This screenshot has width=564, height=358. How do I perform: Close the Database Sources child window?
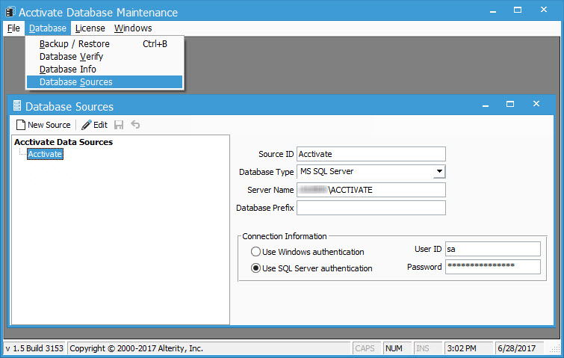coord(536,104)
